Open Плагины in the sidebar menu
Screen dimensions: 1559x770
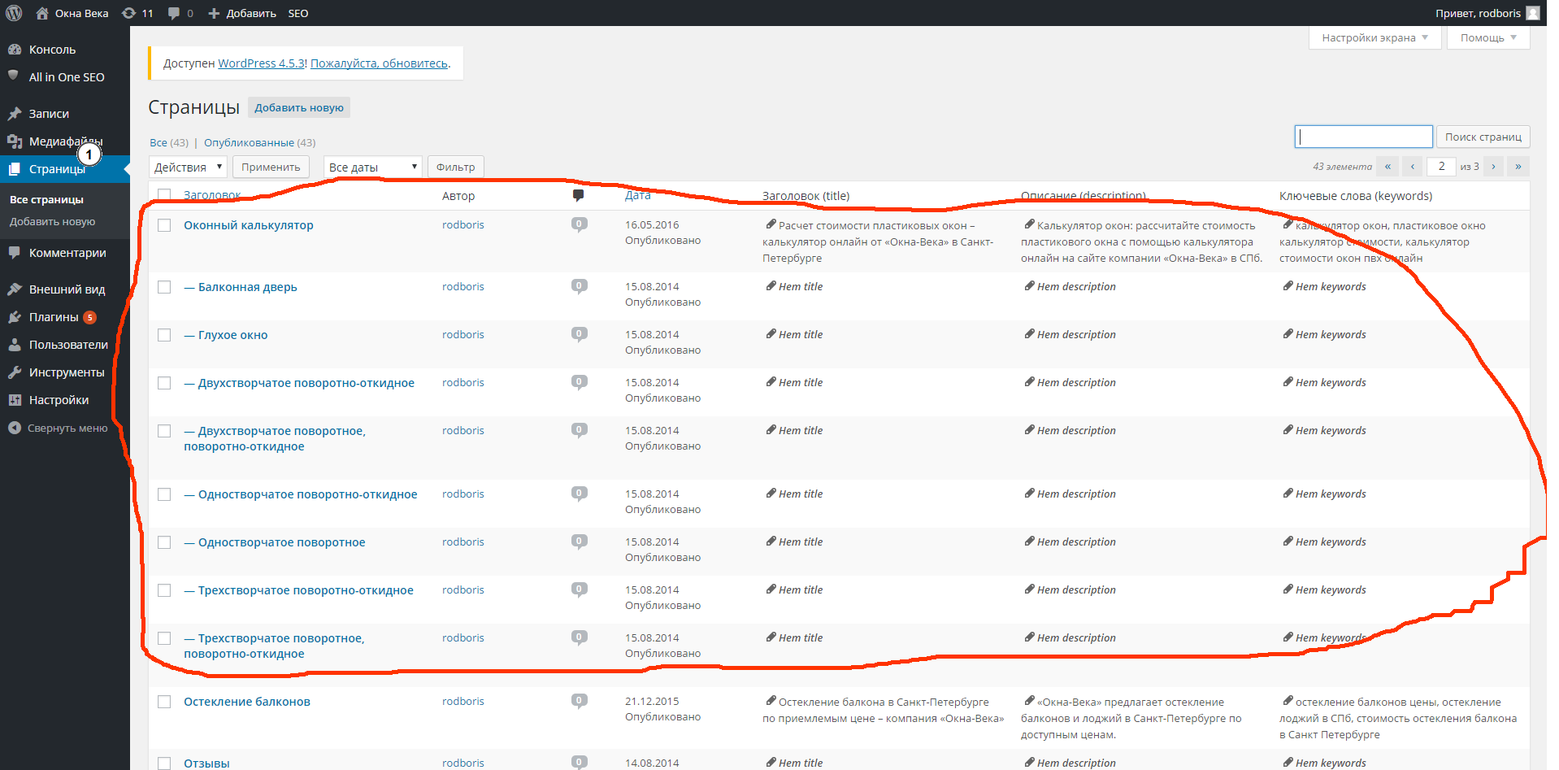pos(54,317)
